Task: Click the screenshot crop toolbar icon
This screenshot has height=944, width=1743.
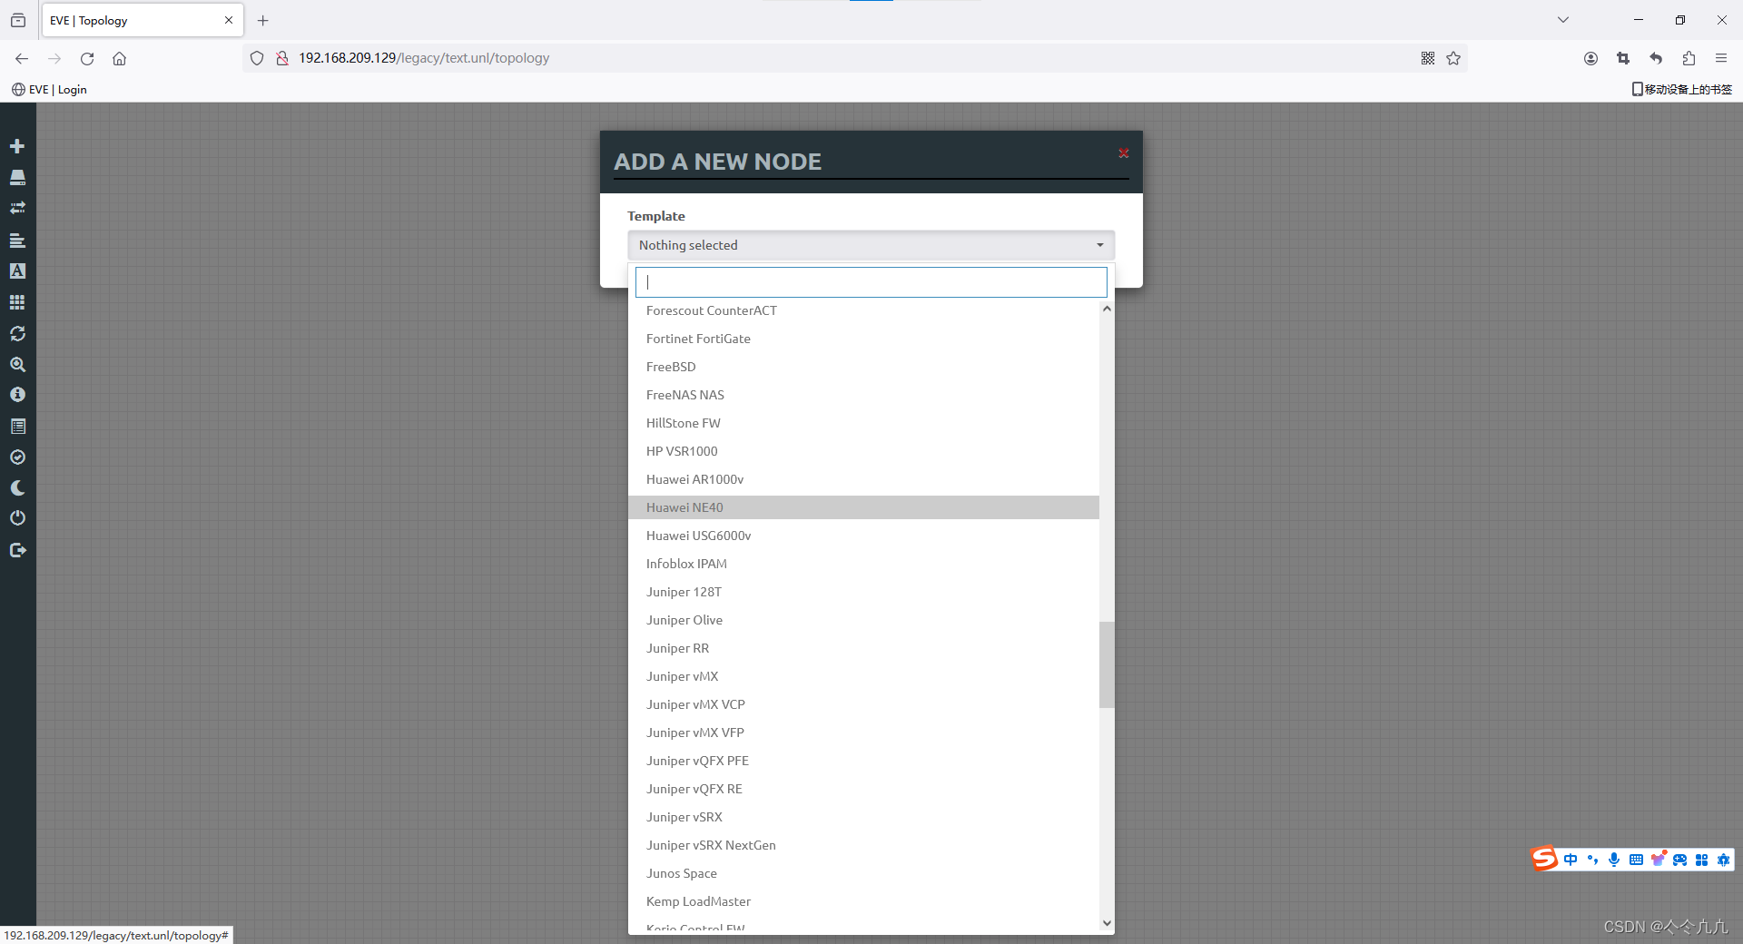Action: pos(1623,58)
